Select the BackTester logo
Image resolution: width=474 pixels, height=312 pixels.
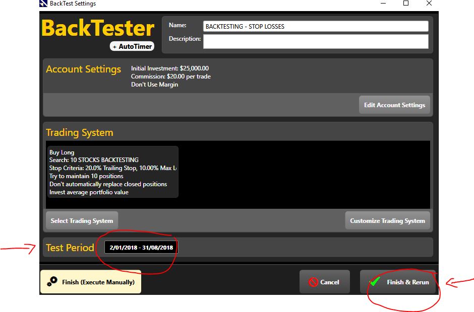point(97,29)
